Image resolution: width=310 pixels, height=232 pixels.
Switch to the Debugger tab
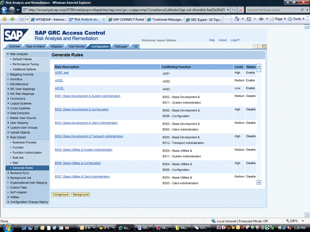(121, 46)
